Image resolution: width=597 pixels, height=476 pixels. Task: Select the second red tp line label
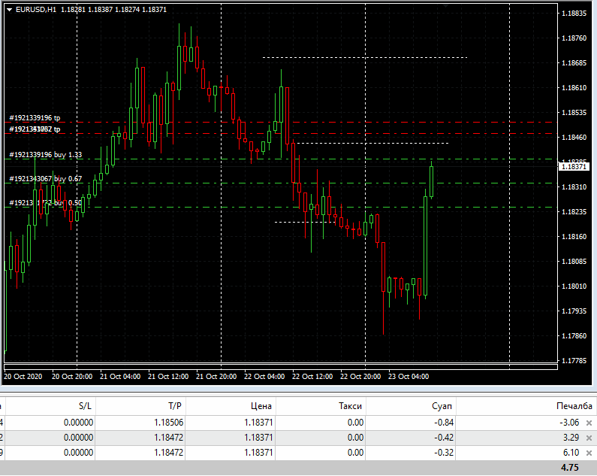35,129
